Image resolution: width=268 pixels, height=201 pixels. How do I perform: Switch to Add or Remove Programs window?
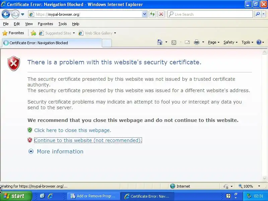coord(93,196)
